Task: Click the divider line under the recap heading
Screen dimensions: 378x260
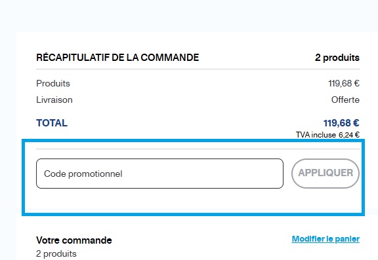Action: click(x=198, y=69)
